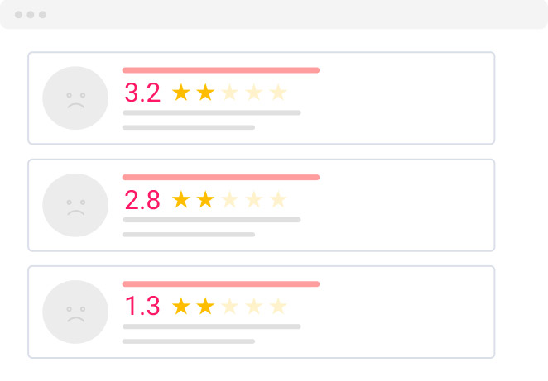Click the first window control dot

point(18,15)
